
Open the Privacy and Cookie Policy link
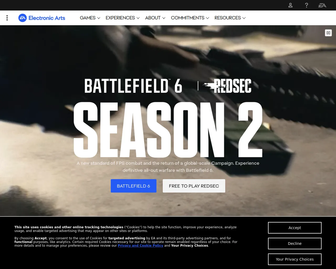click(x=140, y=246)
